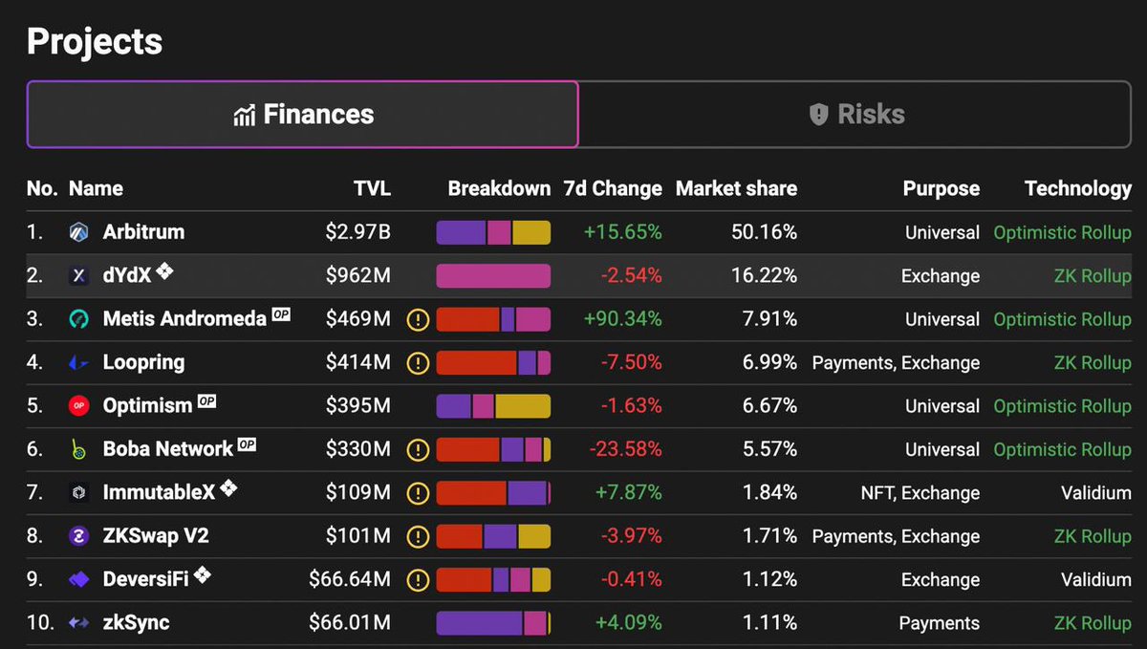Click the -23.58% change for Boba Network
1147x649 pixels.
click(625, 449)
